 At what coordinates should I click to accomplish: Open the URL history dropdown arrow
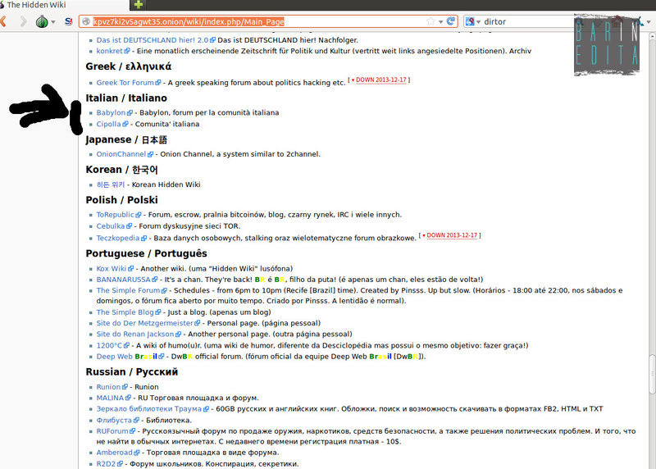440,22
